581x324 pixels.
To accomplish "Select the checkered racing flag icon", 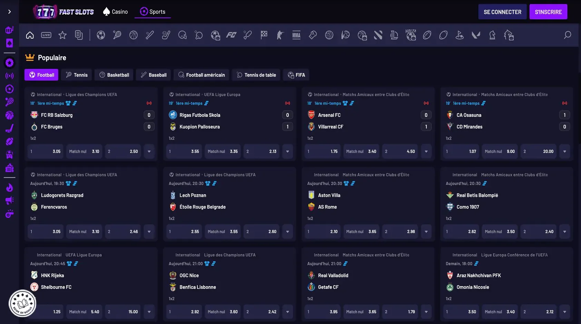I will 264,35.
